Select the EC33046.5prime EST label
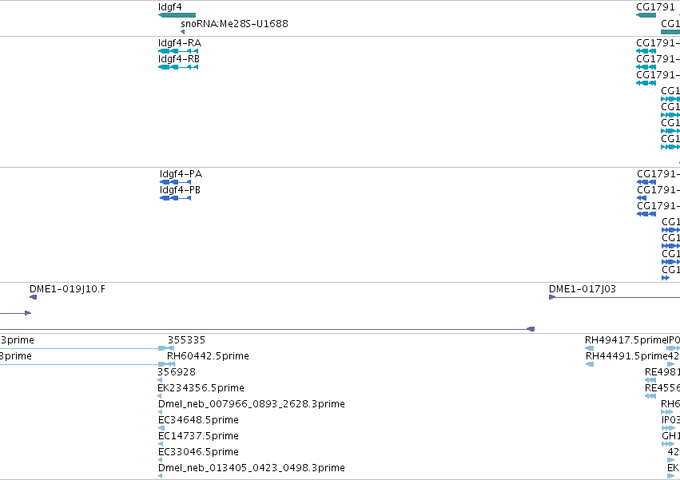680x480 pixels. [198, 452]
